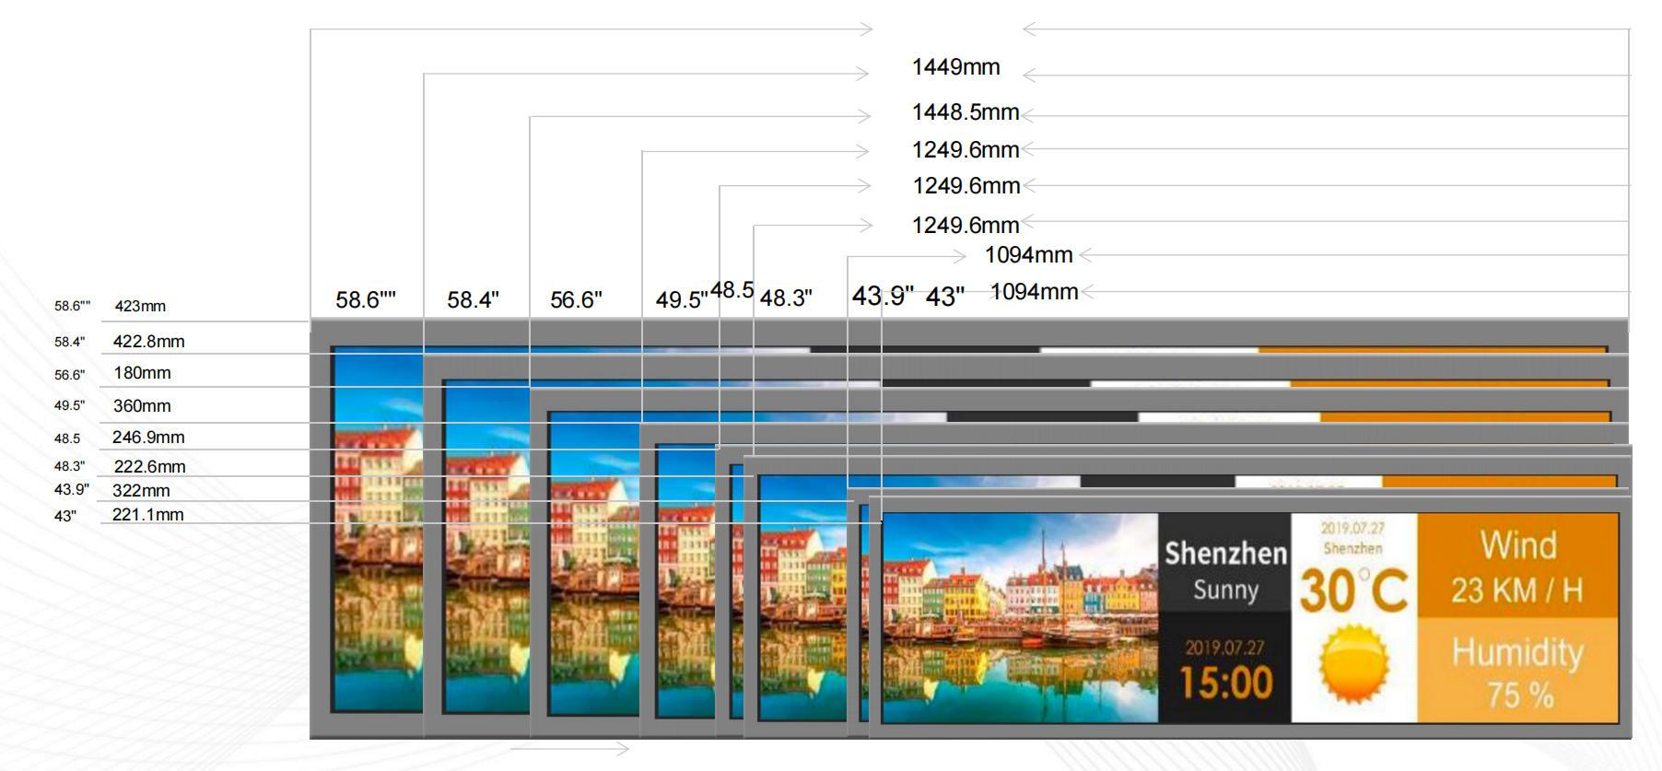Click the small 43" label beside 221.1mm

click(x=64, y=516)
